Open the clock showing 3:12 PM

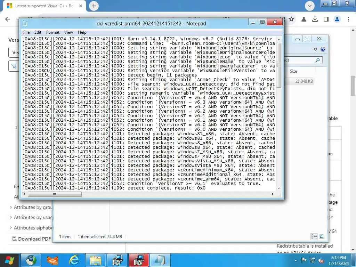pos(338,260)
